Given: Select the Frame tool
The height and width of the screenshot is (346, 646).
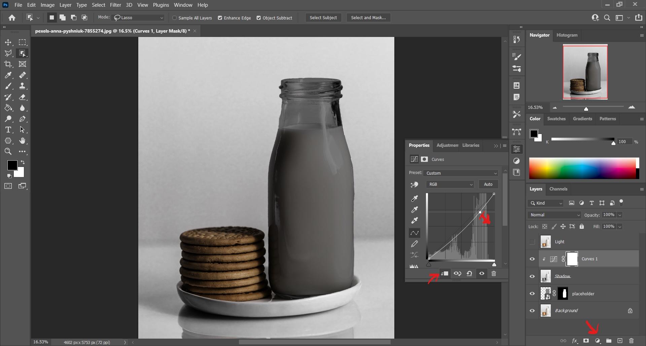Looking at the screenshot, I should (x=23, y=64).
